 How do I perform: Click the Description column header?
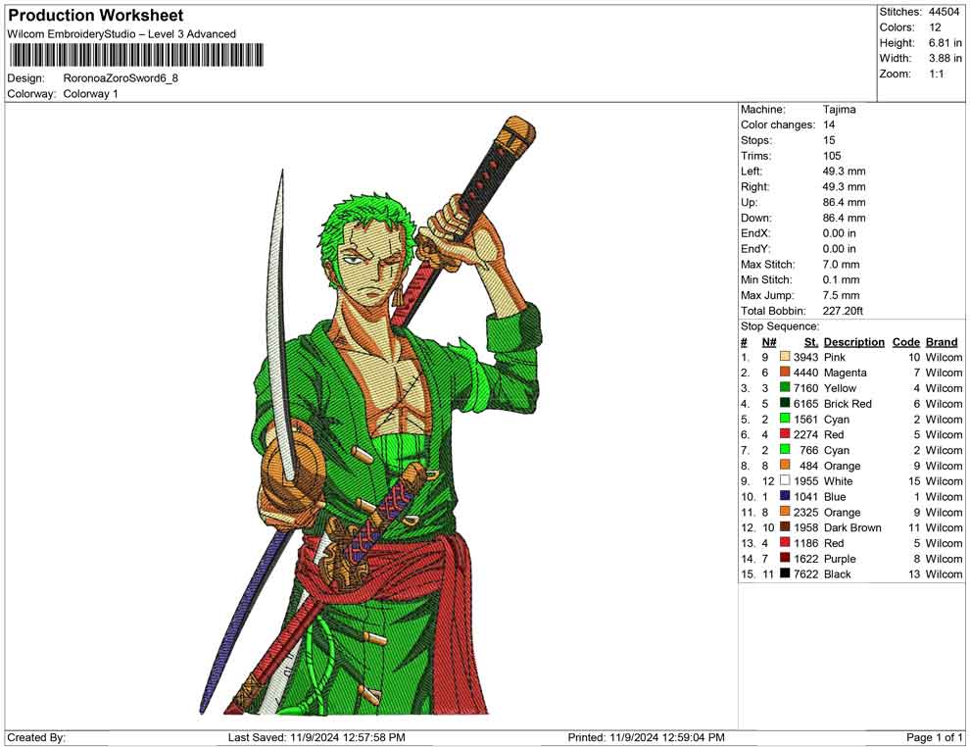(853, 342)
